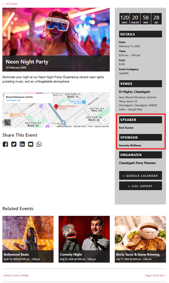The height and width of the screenshot is (283, 169).
Task: Share event on LinkedIn icon
Action: pos(22,144)
